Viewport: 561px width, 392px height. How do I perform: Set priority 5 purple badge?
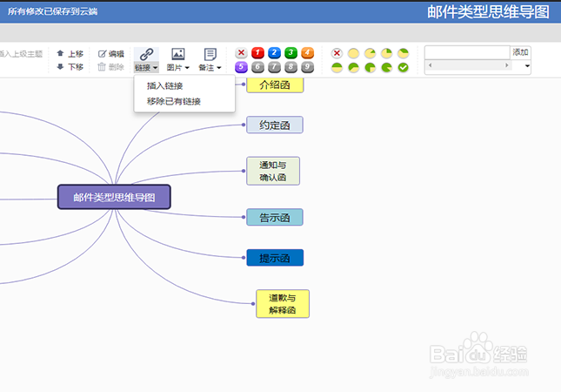tap(241, 67)
